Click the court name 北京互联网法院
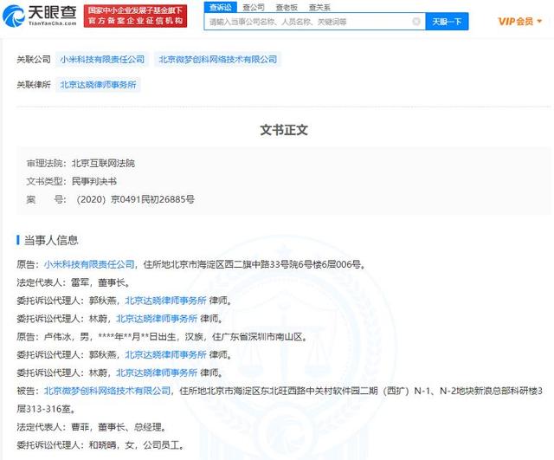The width and height of the screenshot is (554, 460). coord(103,164)
